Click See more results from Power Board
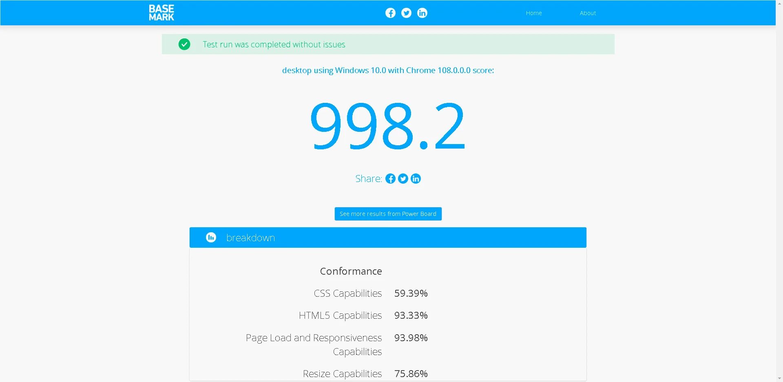Viewport: 783px width, 382px height. click(388, 214)
